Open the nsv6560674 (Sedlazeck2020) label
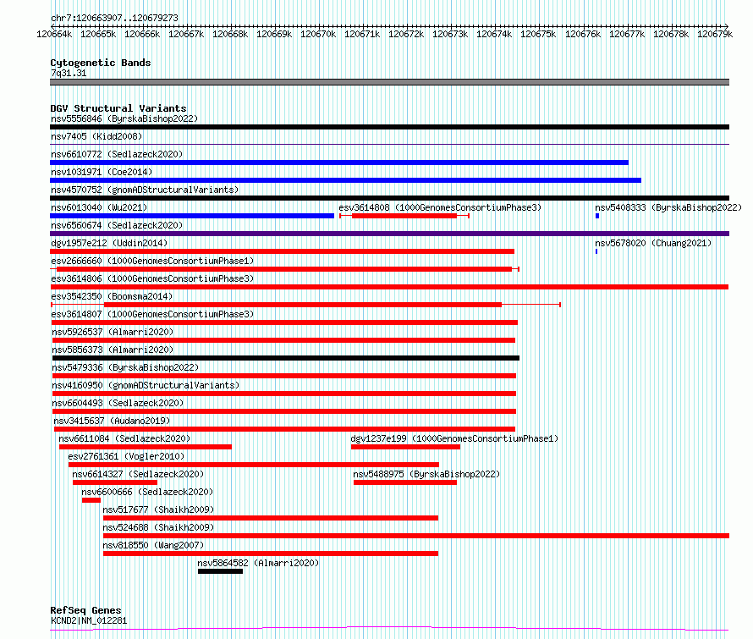Screen dimensions: 753x639 [x=117, y=225]
